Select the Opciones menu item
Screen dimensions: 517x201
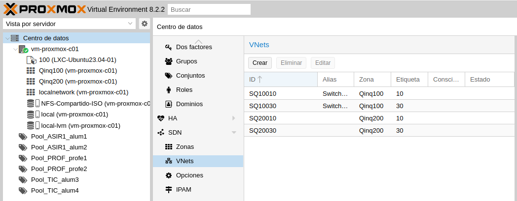[x=198, y=175]
